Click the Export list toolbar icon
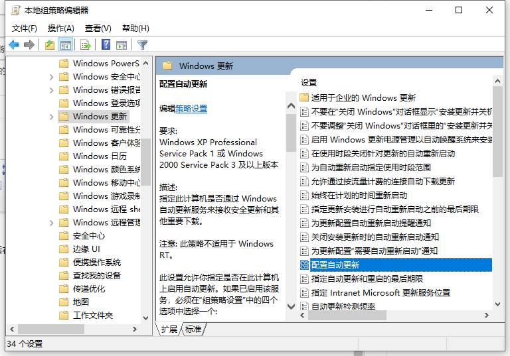The image size is (510, 356). tap(85, 45)
